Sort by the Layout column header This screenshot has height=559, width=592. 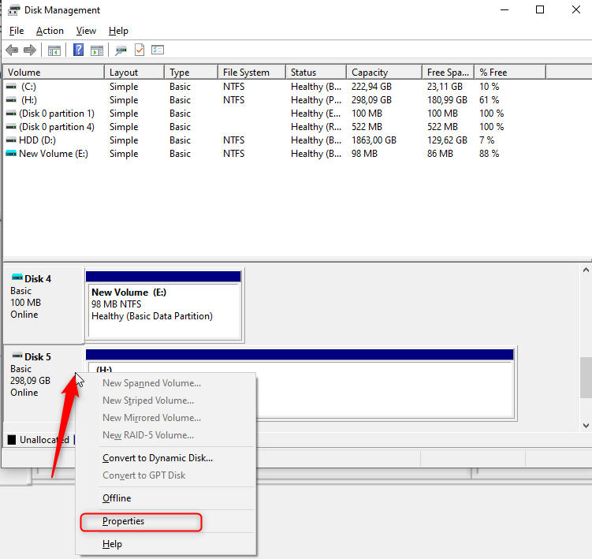pos(135,72)
